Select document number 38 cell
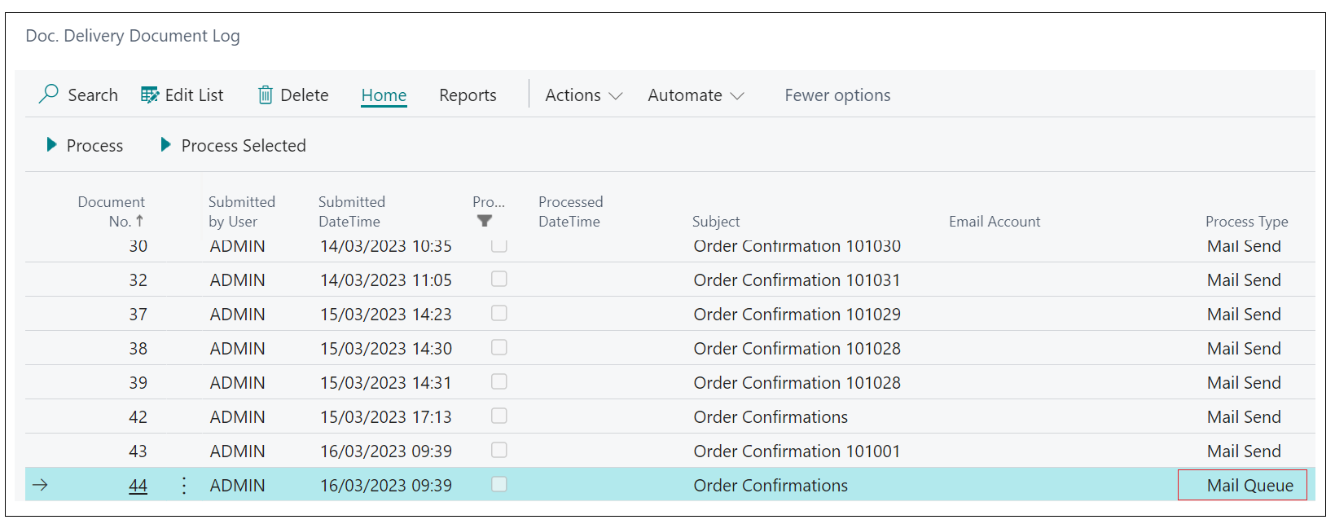 pos(138,349)
